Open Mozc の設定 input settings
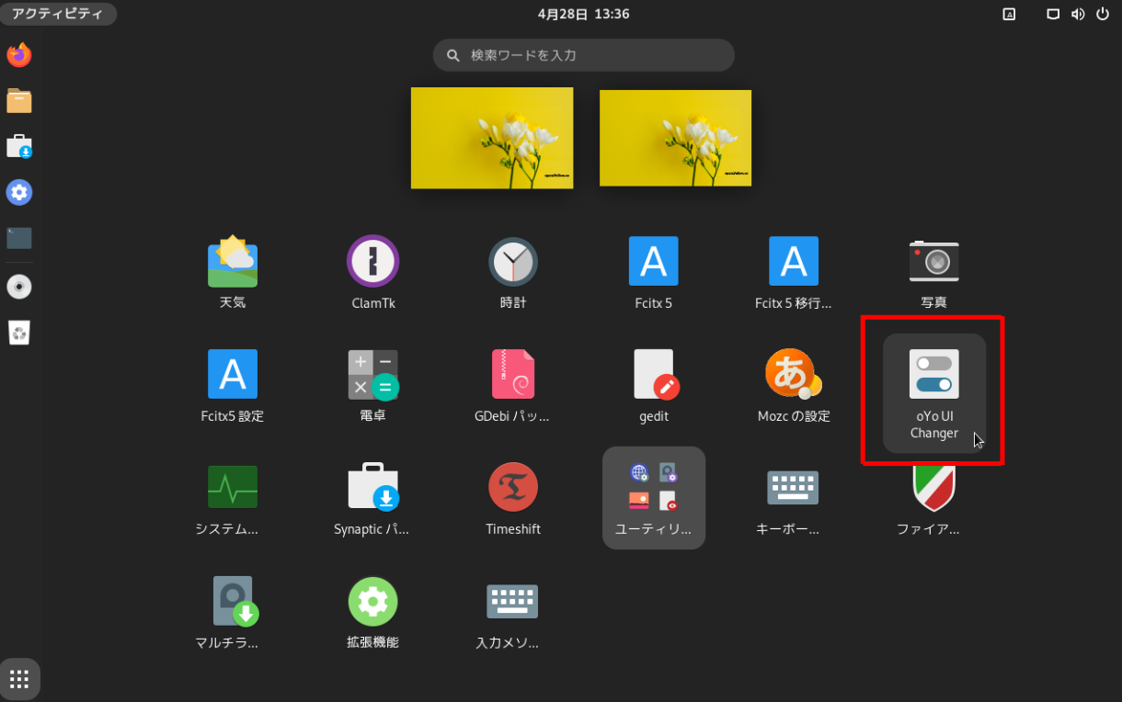Viewport: 1122px width, 702px height. pyautogui.click(x=793, y=381)
